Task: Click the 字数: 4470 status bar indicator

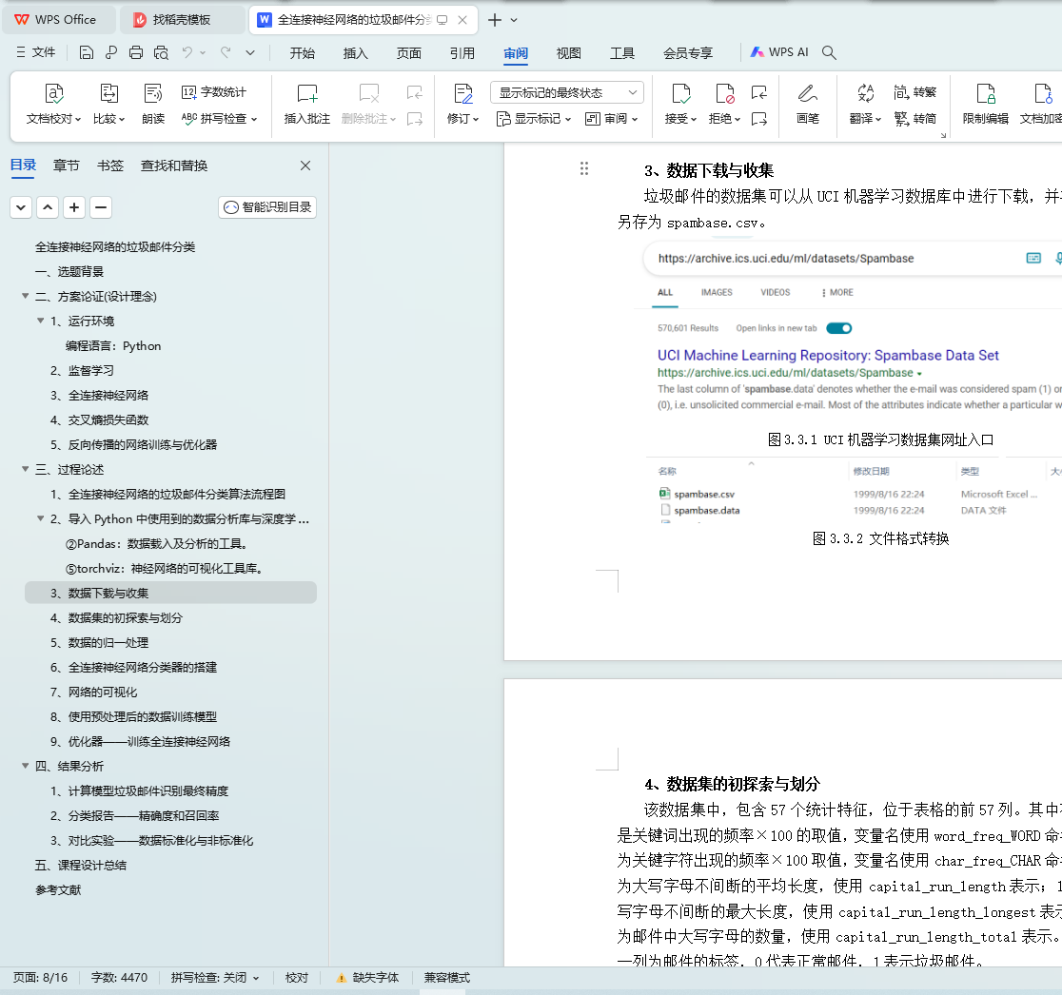Action: click(x=119, y=977)
